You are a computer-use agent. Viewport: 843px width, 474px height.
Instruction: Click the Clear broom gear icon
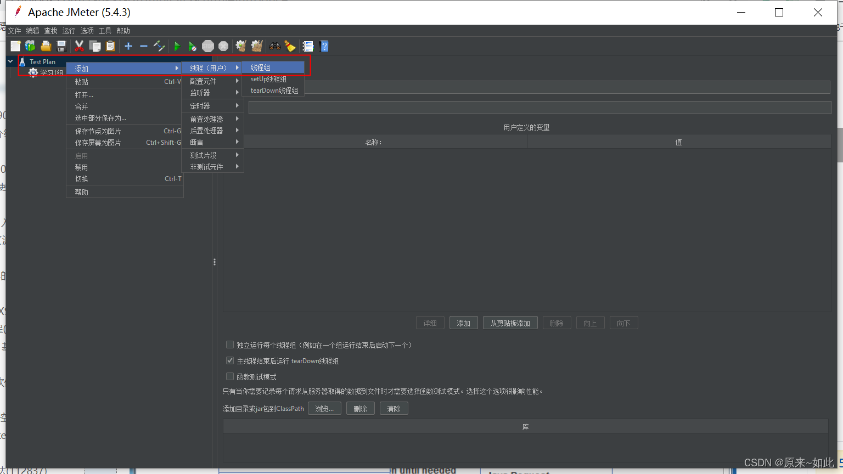coord(241,46)
